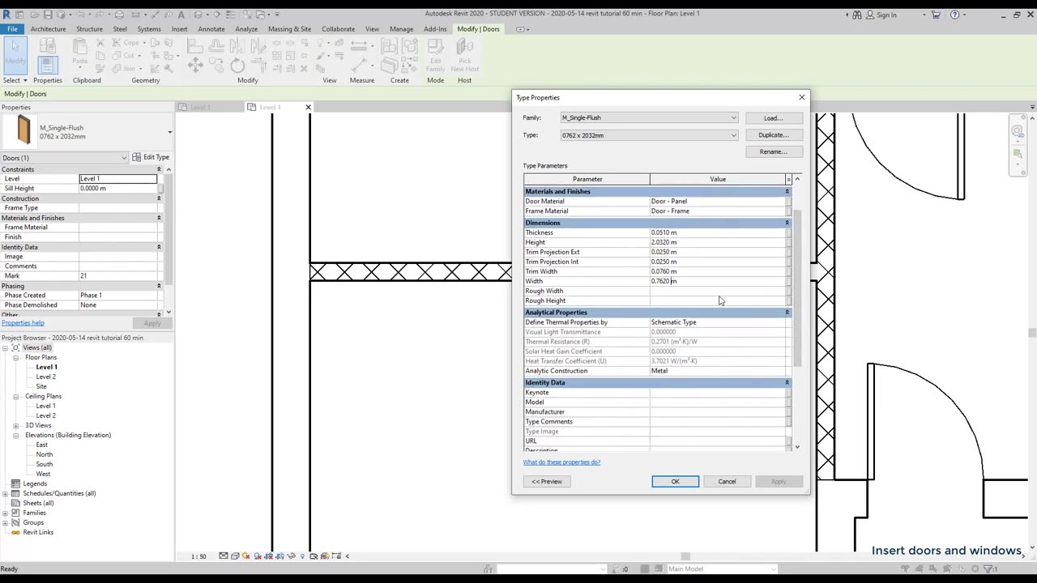
Task: Click the Edit Family icon
Action: pos(435,55)
